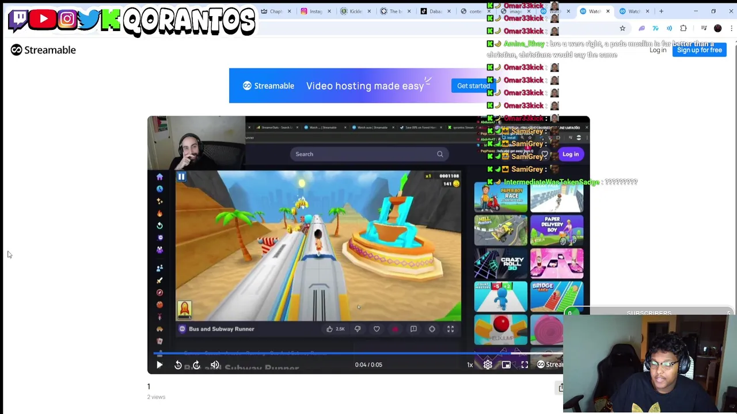This screenshot has width=737, height=414.
Task: Click the share icon below the video
Action: pos(561,388)
